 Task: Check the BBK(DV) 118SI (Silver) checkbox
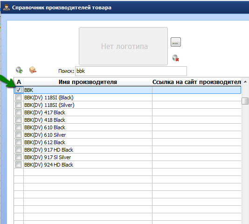[19, 105]
